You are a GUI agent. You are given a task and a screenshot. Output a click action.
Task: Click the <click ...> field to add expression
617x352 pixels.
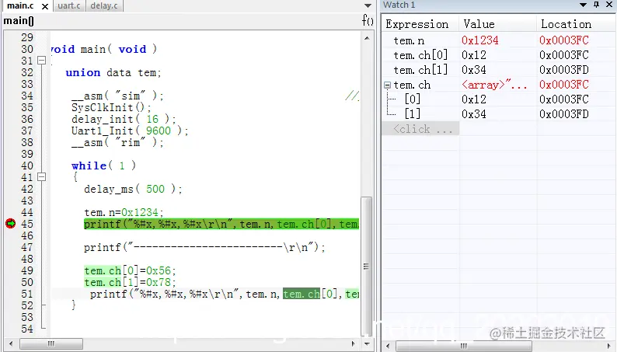pyautogui.click(x=420, y=129)
